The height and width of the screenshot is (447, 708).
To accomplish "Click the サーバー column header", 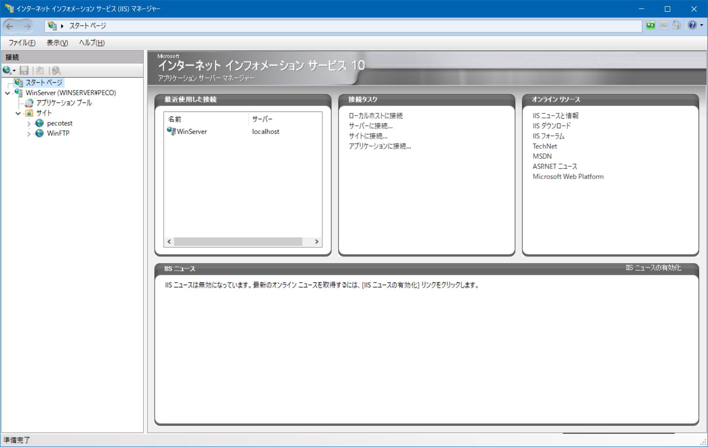I will point(285,119).
